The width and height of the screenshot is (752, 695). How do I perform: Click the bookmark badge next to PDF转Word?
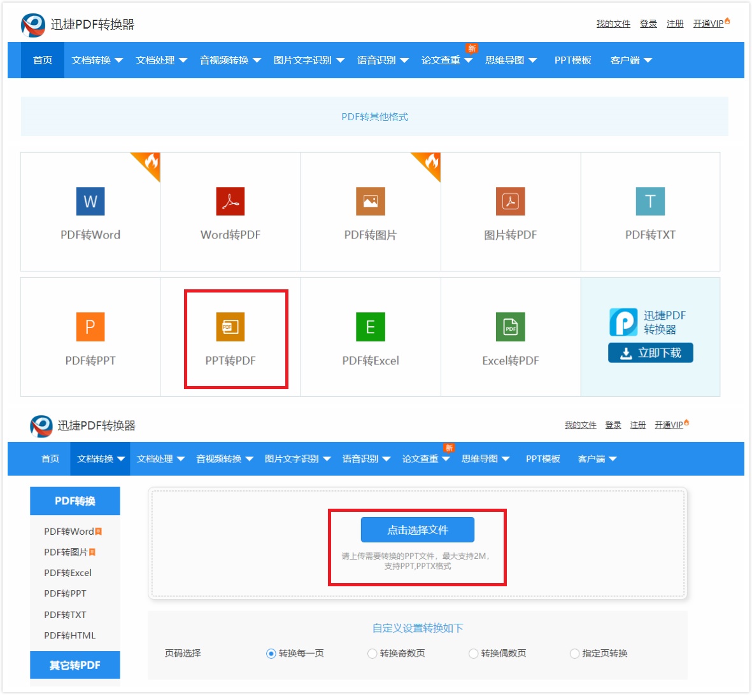[x=98, y=532]
